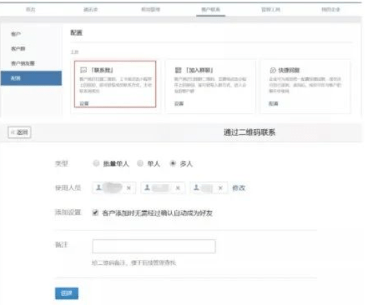The height and width of the screenshot is (305, 365).
Task: Click the 「联系我」 card title
Action: 102,70
